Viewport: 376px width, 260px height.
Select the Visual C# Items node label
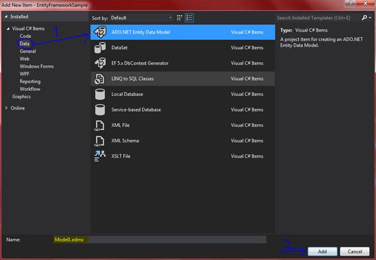(x=29, y=29)
